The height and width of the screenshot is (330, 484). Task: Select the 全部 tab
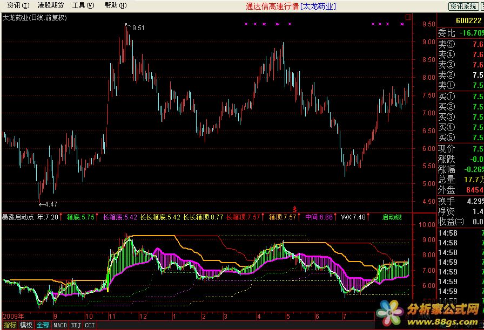[x=43, y=325]
